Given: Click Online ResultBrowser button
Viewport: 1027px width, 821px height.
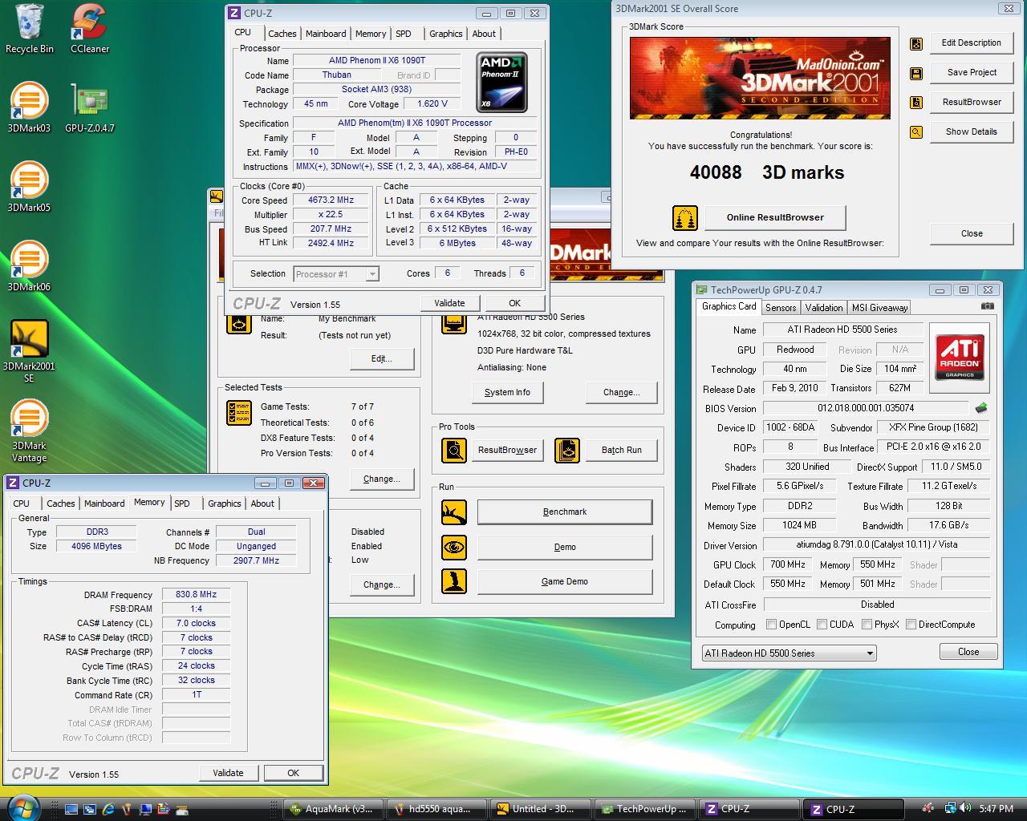Looking at the screenshot, I should pos(775,217).
